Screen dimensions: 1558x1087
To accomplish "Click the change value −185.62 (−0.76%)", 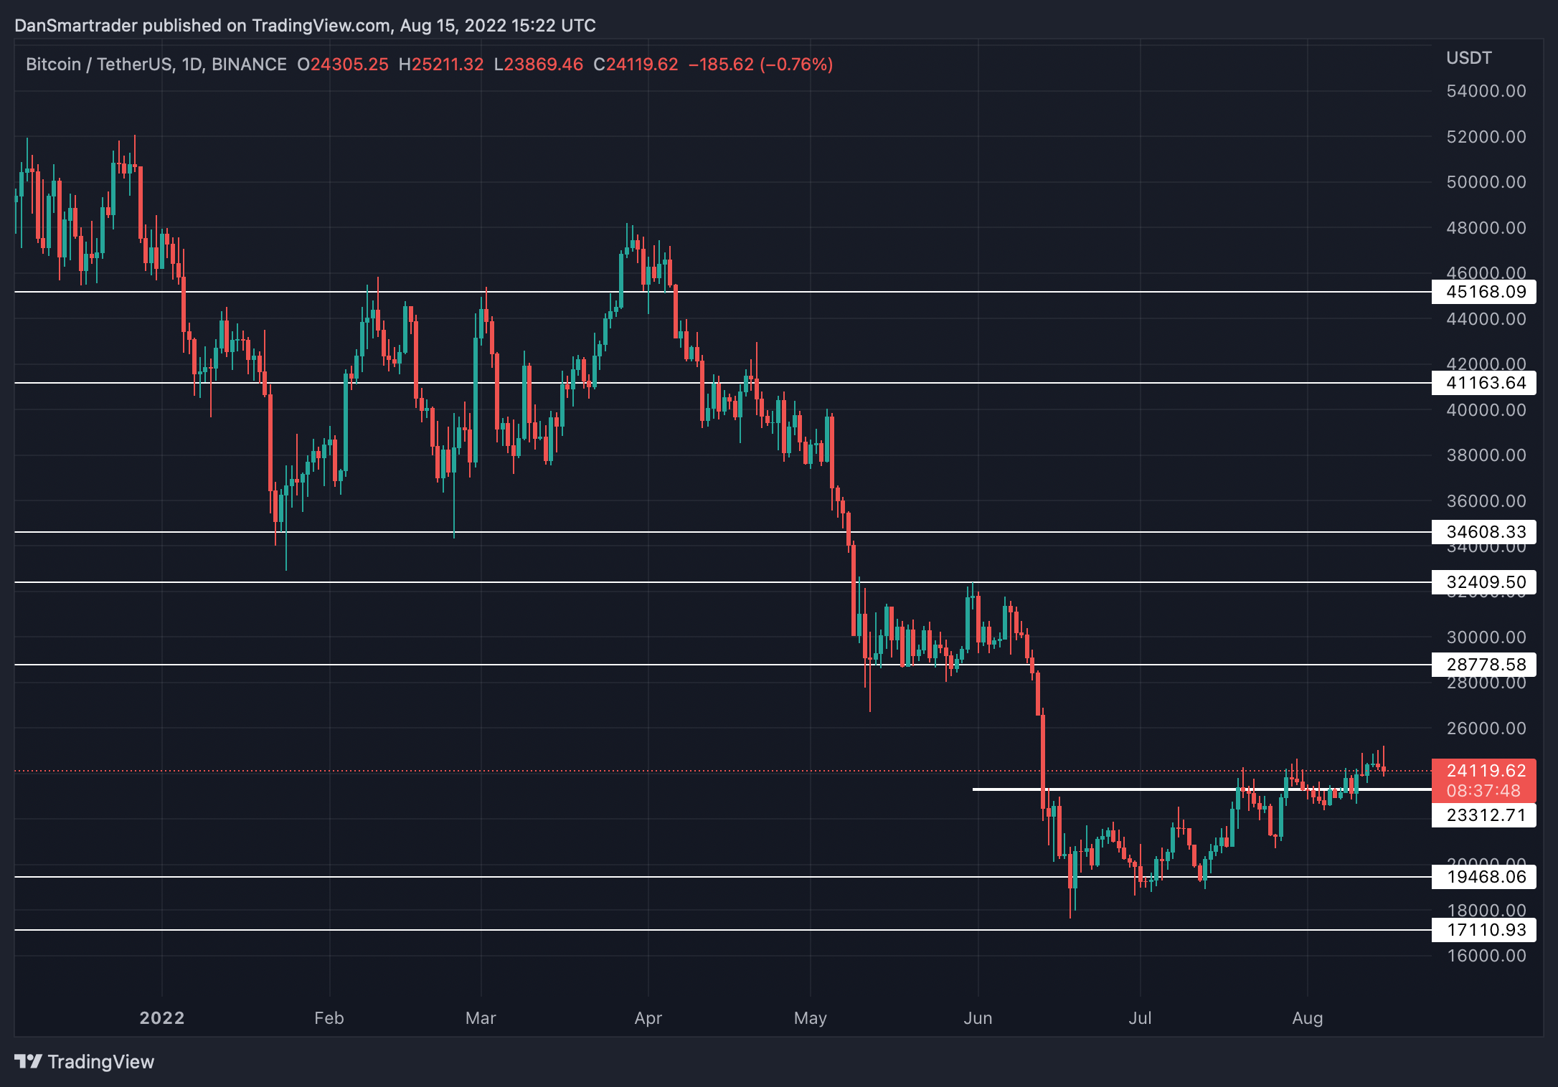I will pos(761,65).
